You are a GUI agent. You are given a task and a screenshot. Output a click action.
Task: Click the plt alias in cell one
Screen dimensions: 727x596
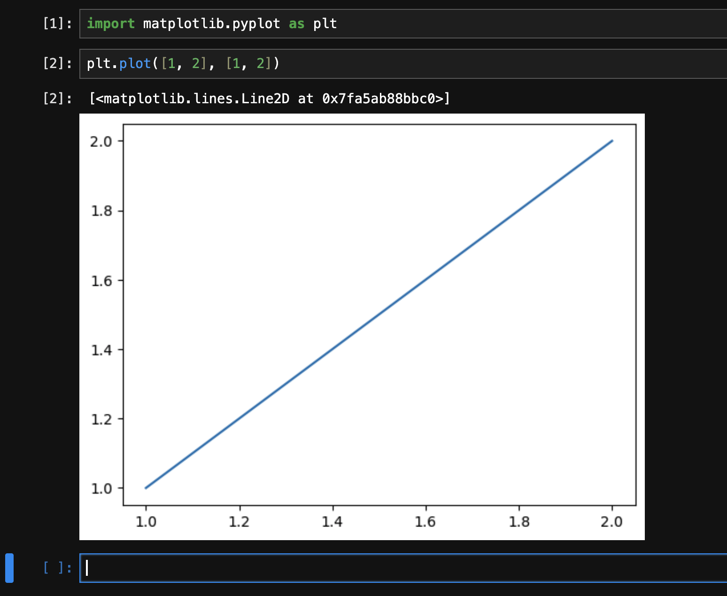coord(325,23)
